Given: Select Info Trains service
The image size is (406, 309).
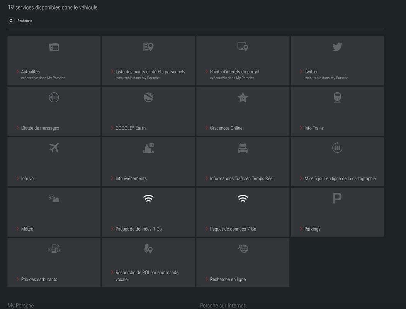Looking at the screenshot, I should coord(314,128).
